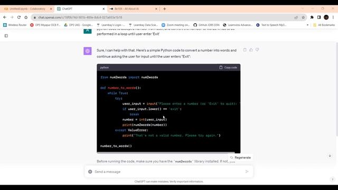Viewport: 338px width, 190px height.
Task: Click the Regenerate button
Action: click(x=240, y=157)
